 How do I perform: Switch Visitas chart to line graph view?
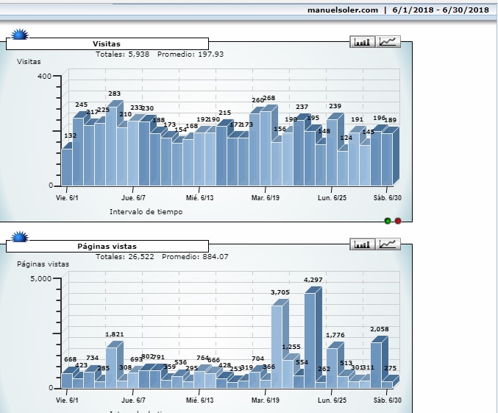(x=388, y=42)
